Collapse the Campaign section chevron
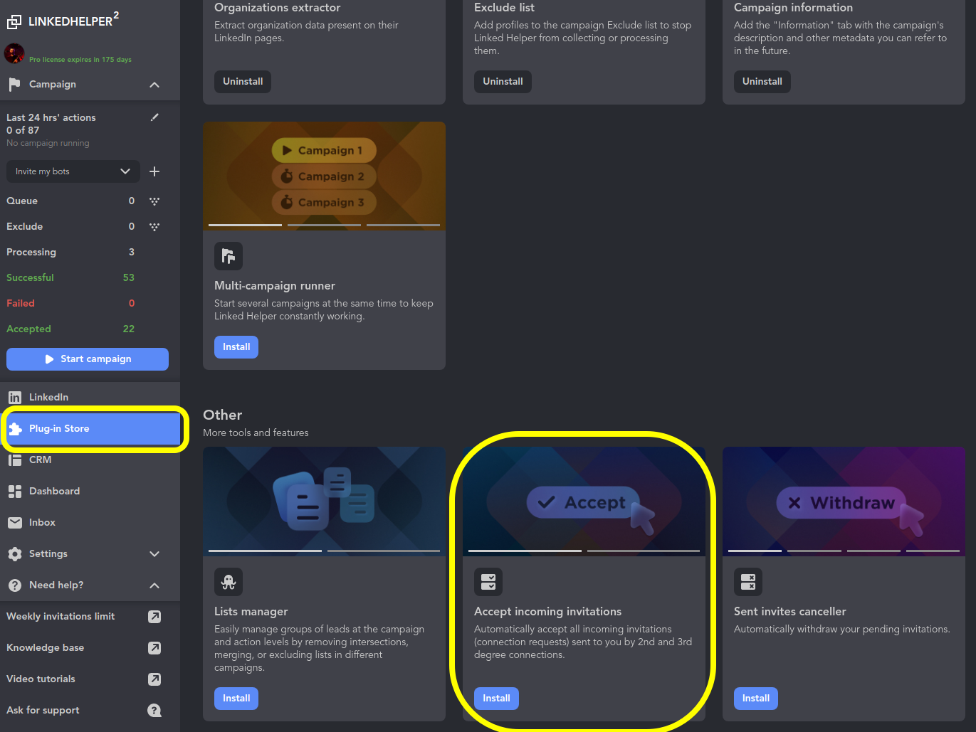The image size is (976, 732). pos(154,85)
